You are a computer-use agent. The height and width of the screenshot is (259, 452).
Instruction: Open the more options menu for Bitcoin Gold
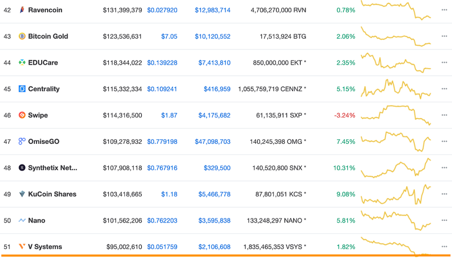point(444,36)
